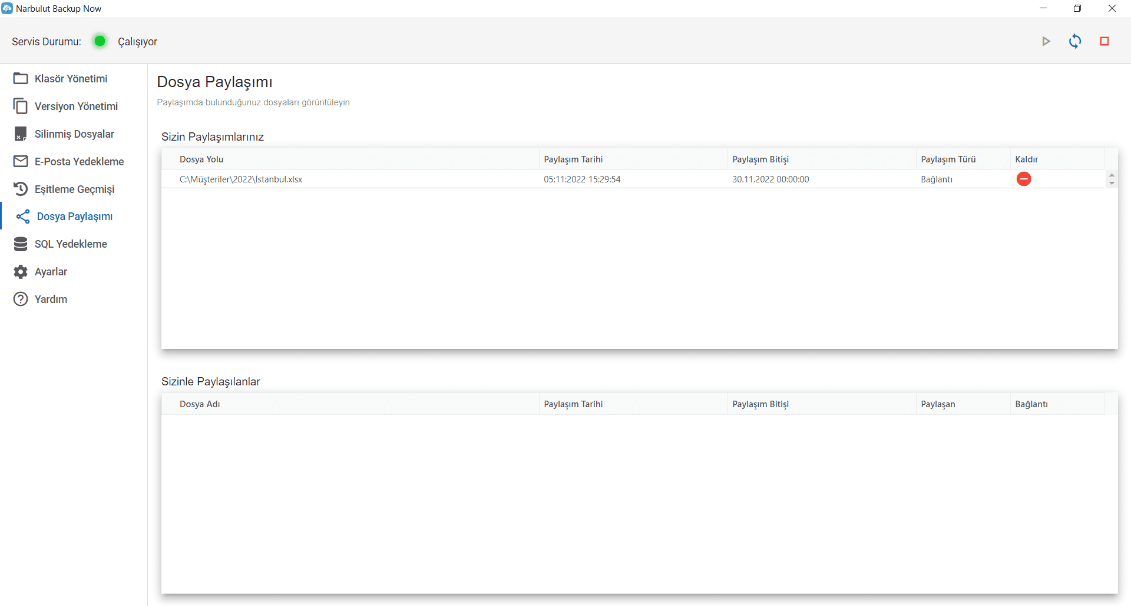The image size is (1131, 606).
Task: Click Bağlantı column header in lower table
Action: pos(1031,404)
